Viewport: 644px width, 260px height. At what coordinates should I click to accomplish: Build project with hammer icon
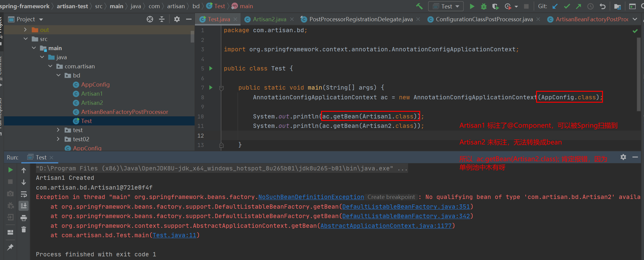pyautogui.click(x=420, y=6)
